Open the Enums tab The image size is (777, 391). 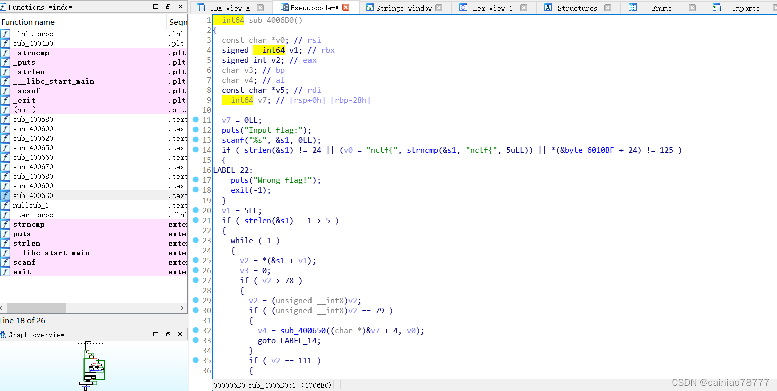click(x=662, y=8)
